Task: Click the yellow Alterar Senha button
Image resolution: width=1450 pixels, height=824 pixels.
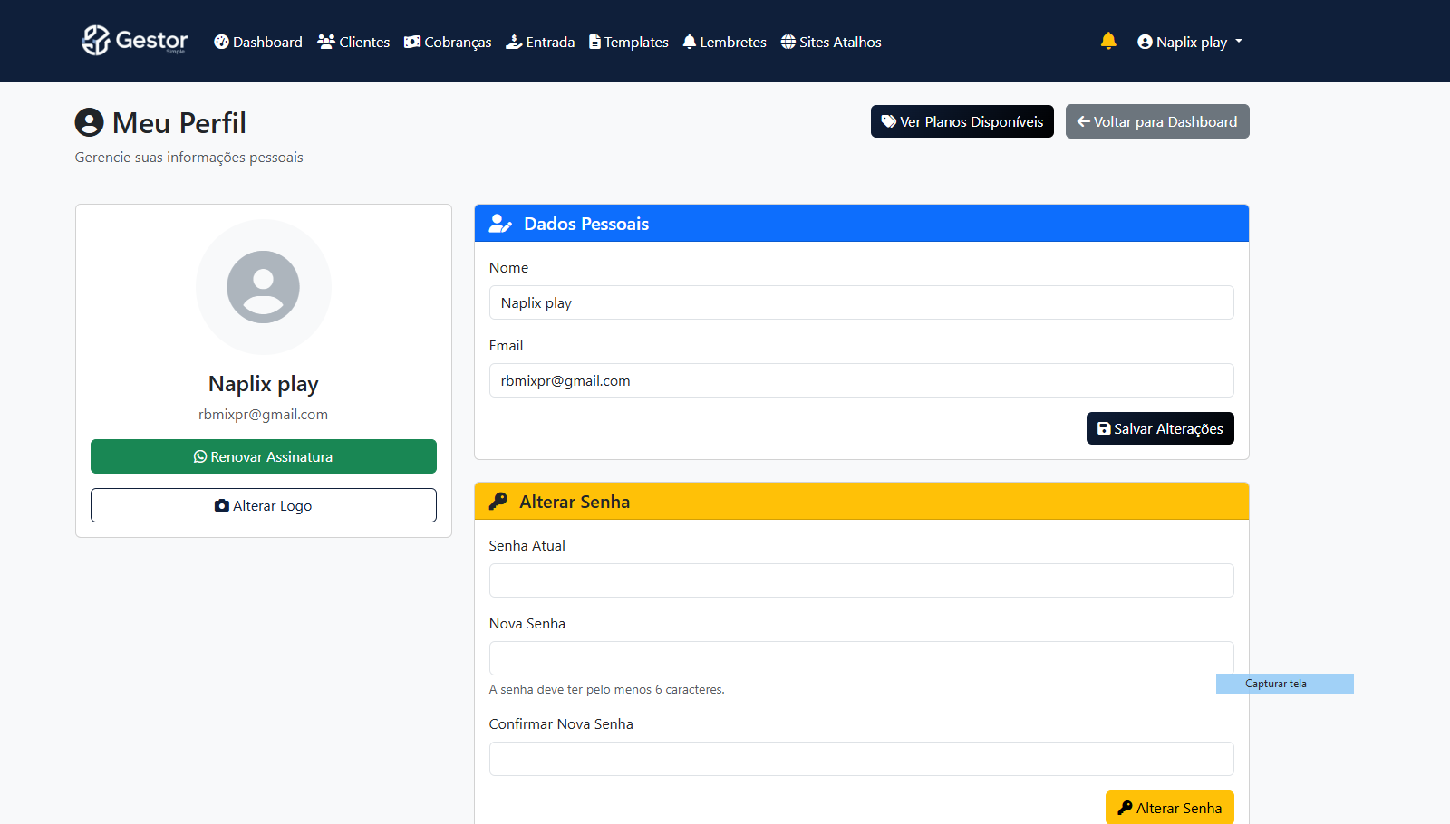Action: coord(1169,807)
